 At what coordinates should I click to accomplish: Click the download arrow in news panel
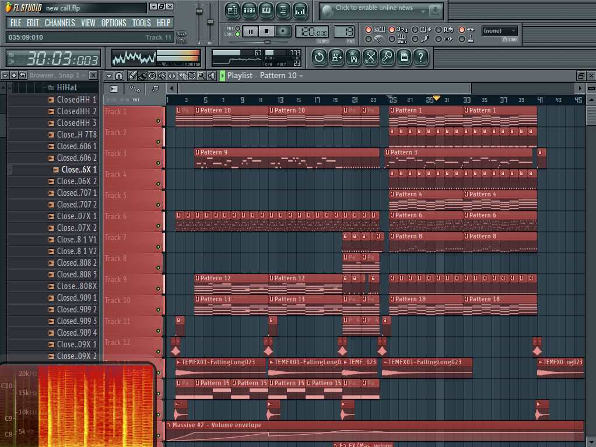pyautogui.click(x=435, y=12)
